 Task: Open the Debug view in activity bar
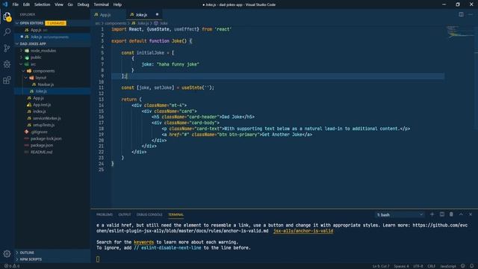coord(7,64)
